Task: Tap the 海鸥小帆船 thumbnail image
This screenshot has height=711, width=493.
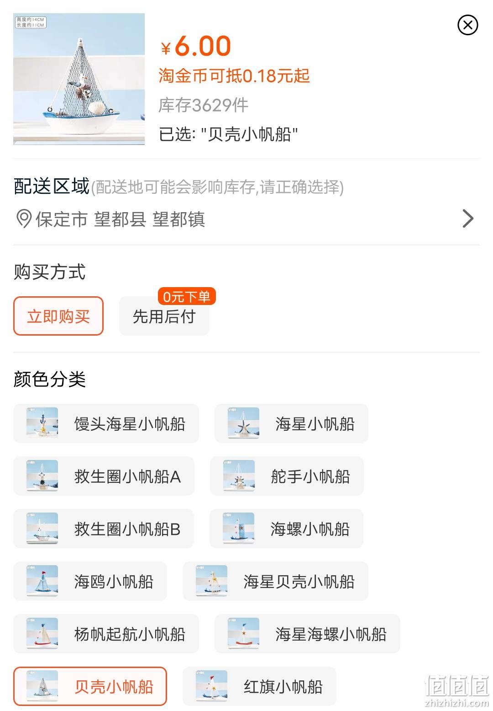Action: tap(42, 581)
